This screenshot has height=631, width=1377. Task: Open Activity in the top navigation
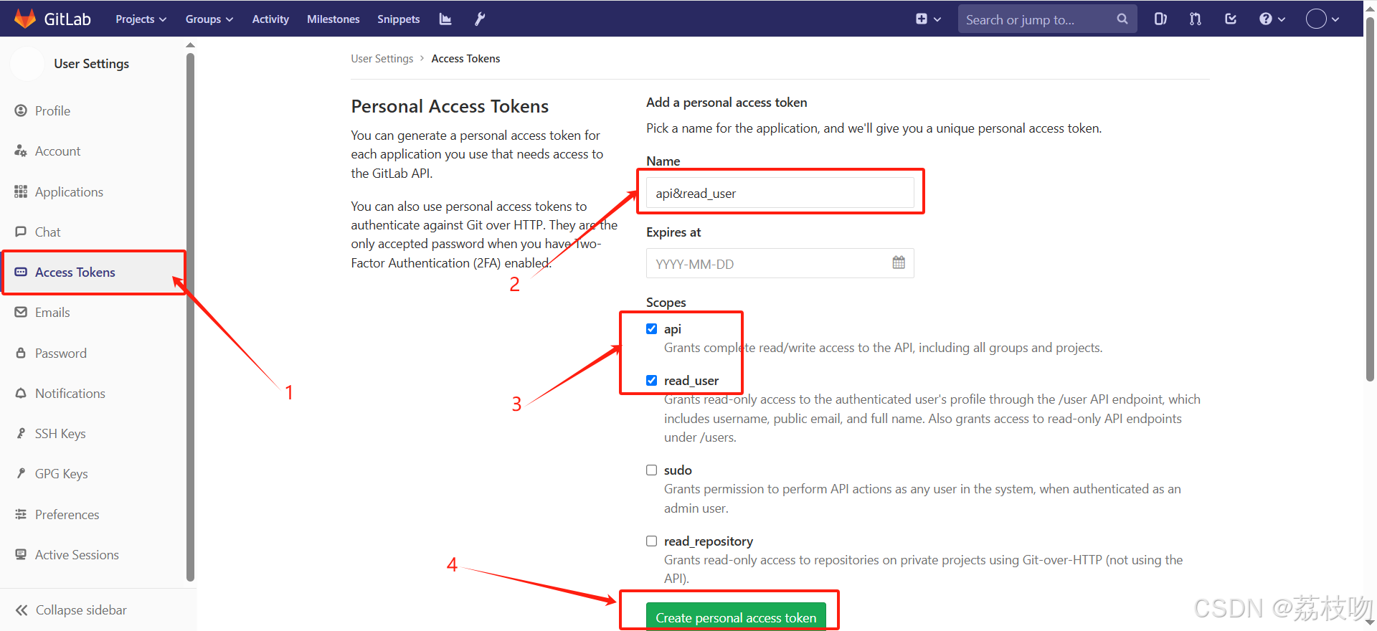(x=270, y=19)
